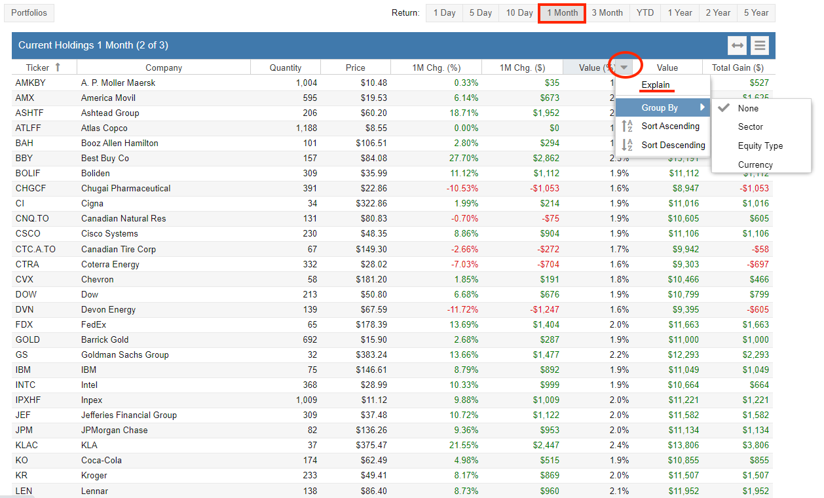Viewport: 824px width, 498px height.
Task: Toggle full-width expand arrows icon
Action: point(738,45)
